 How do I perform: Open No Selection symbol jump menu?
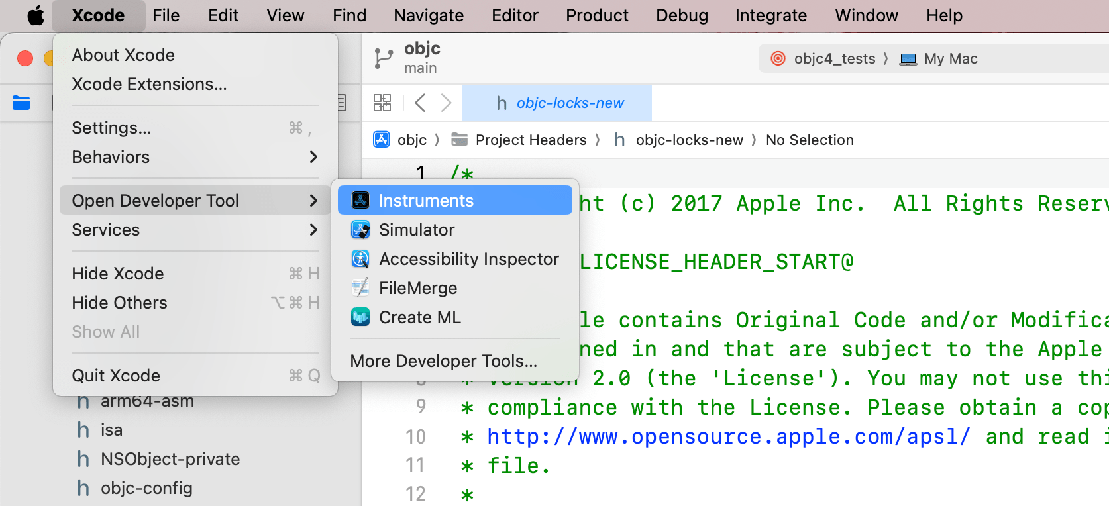pos(810,140)
